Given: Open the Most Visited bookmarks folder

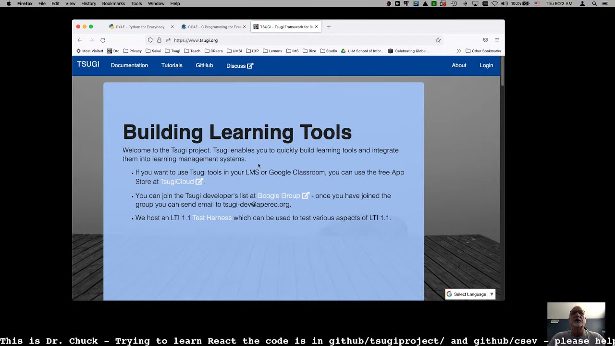Looking at the screenshot, I should 90,51.
